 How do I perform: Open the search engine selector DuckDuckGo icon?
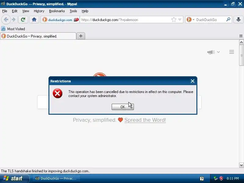(189, 20)
